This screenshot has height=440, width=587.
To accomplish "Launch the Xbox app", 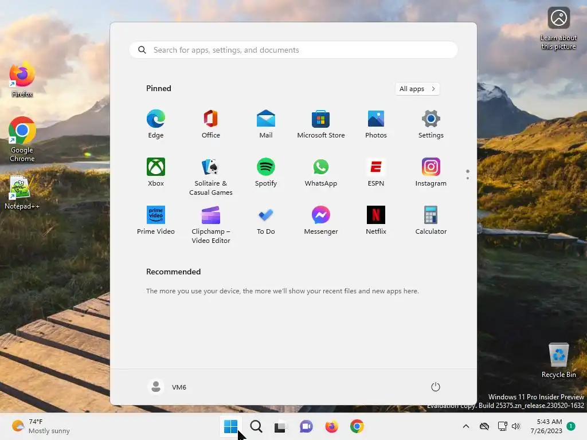I will click(x=156, y=172).
